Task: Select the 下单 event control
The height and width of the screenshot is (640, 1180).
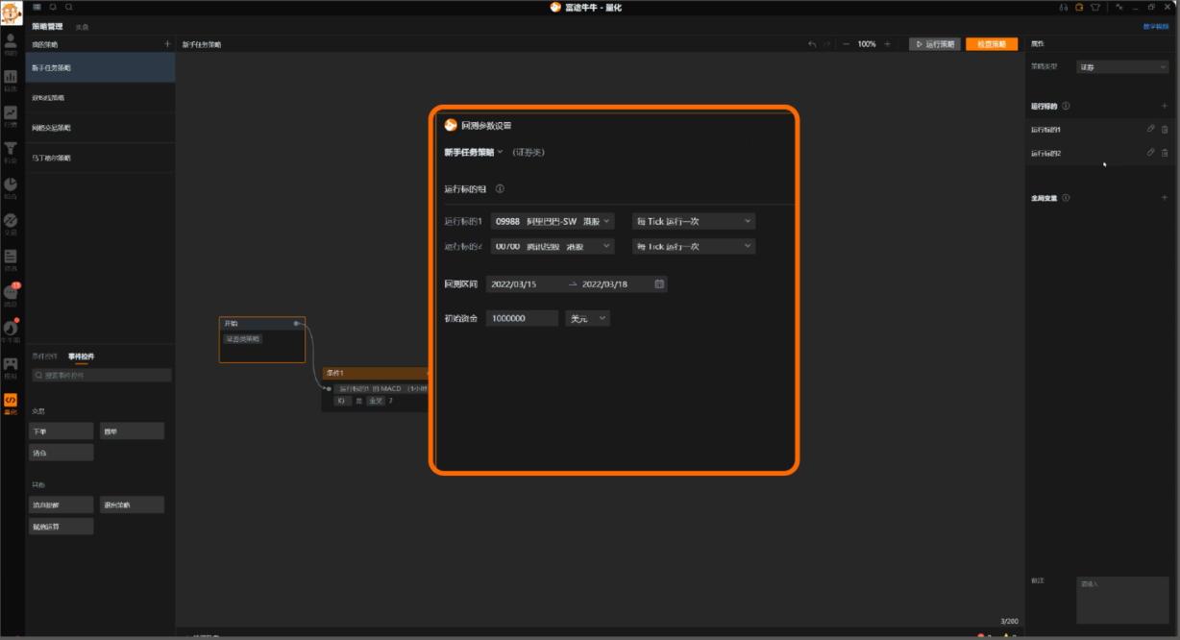Action: coord(61,431)
